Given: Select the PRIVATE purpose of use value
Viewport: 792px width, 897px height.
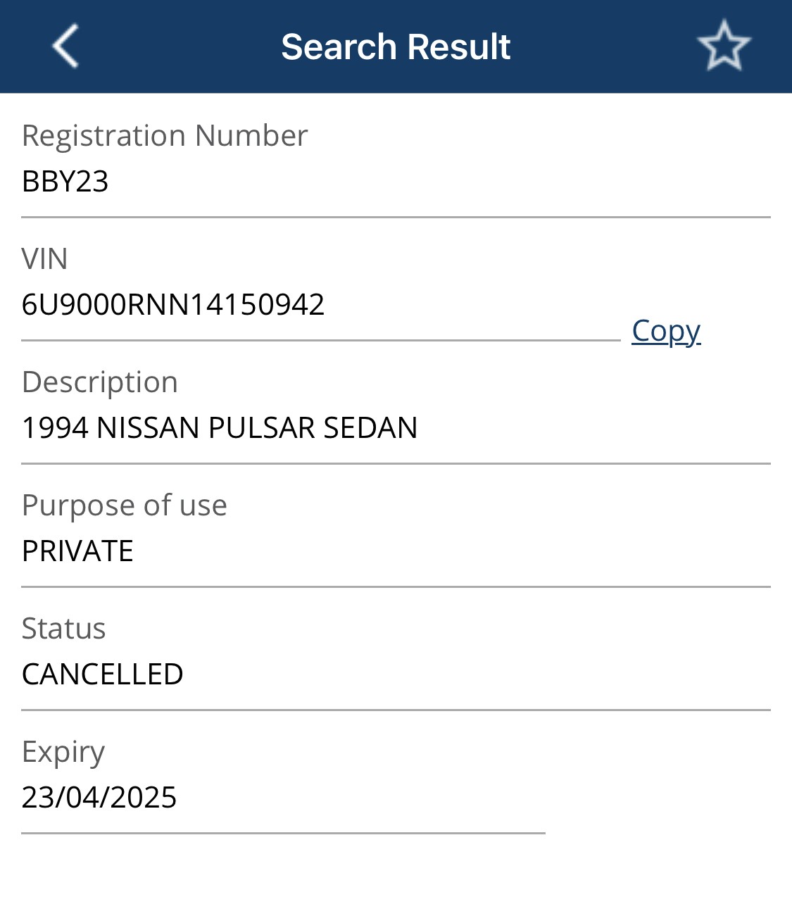Looking at the screenshot, I should click(x=77, y=551).
